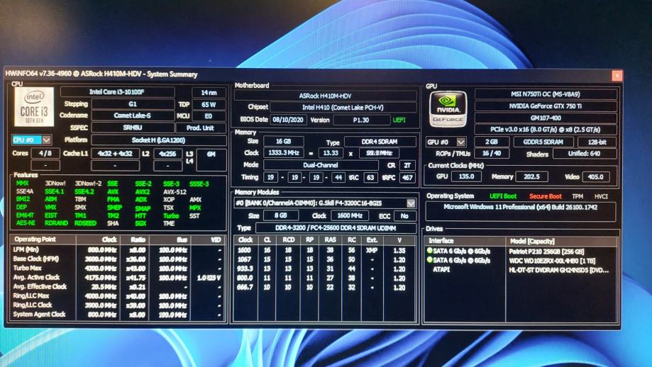Click the DDR4-3200 / PC4-25600 type field
Viewport: 652px width, 367px height.
[335, 228]
